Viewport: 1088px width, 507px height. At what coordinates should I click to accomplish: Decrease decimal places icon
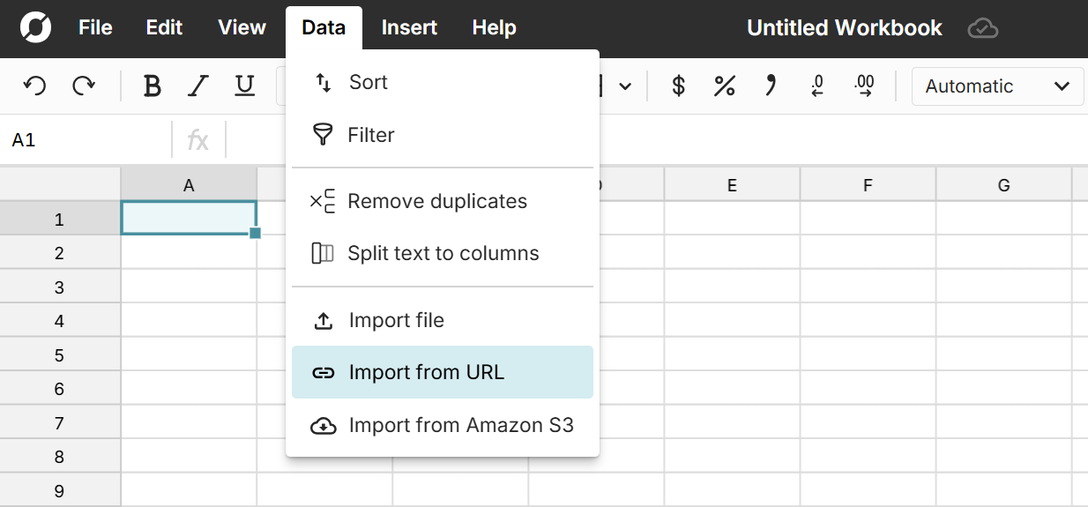tap(817, 86)
